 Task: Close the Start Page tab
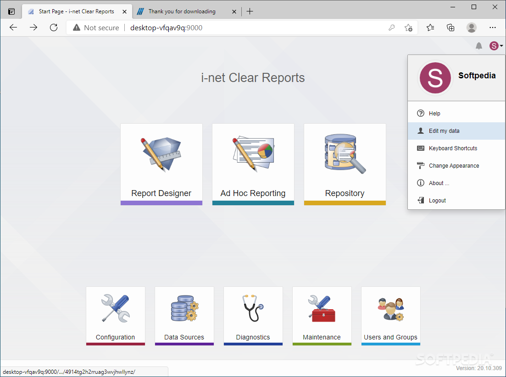pyautogui.click(x=125, y=11)
